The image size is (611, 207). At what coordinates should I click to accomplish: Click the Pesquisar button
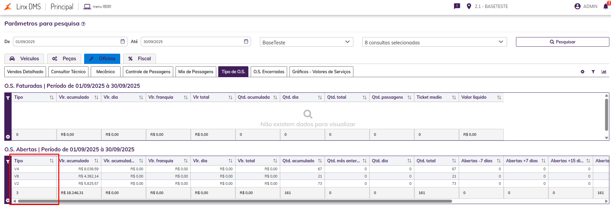click(x=562, y=42)
